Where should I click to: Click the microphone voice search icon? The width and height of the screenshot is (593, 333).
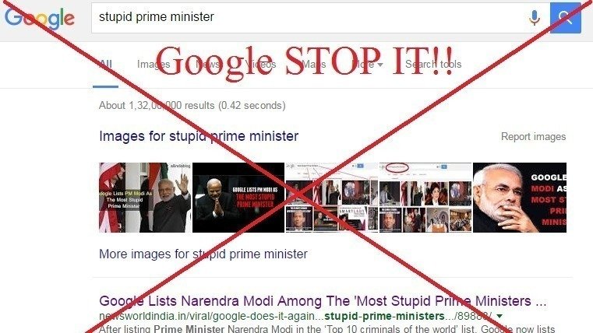(535, 17)
